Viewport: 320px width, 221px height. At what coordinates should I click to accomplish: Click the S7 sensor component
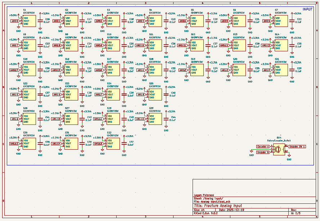pos(281,21)
